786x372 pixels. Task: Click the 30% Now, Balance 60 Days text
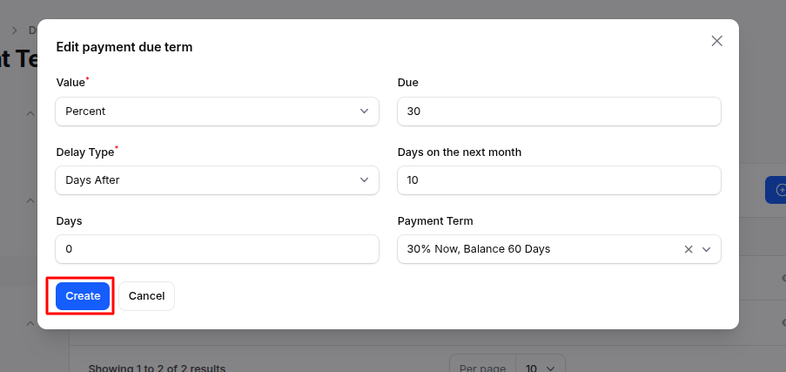coord(479,249)
